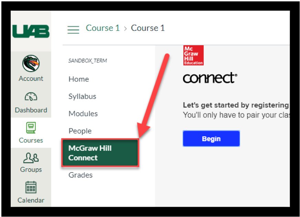This screenshot has height=217, width=300.
Task: Click the UAB logo
Action: tap(31, 31)
